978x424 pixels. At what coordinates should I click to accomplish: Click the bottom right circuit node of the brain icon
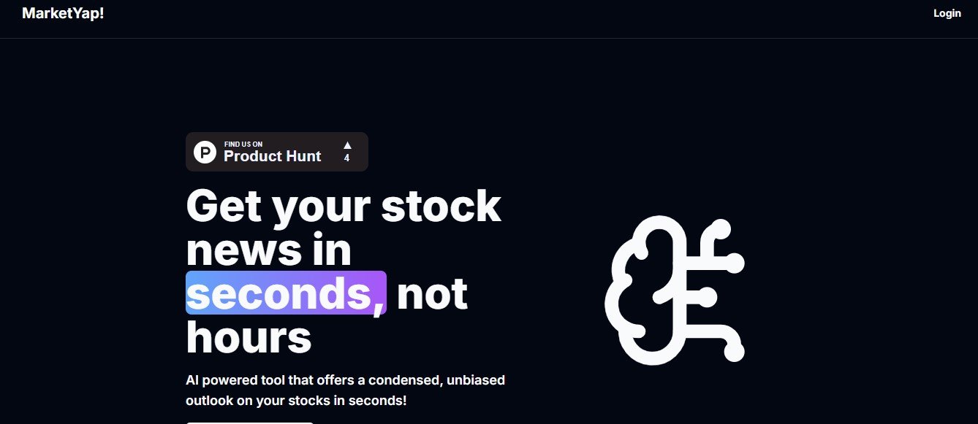[735, 352]
